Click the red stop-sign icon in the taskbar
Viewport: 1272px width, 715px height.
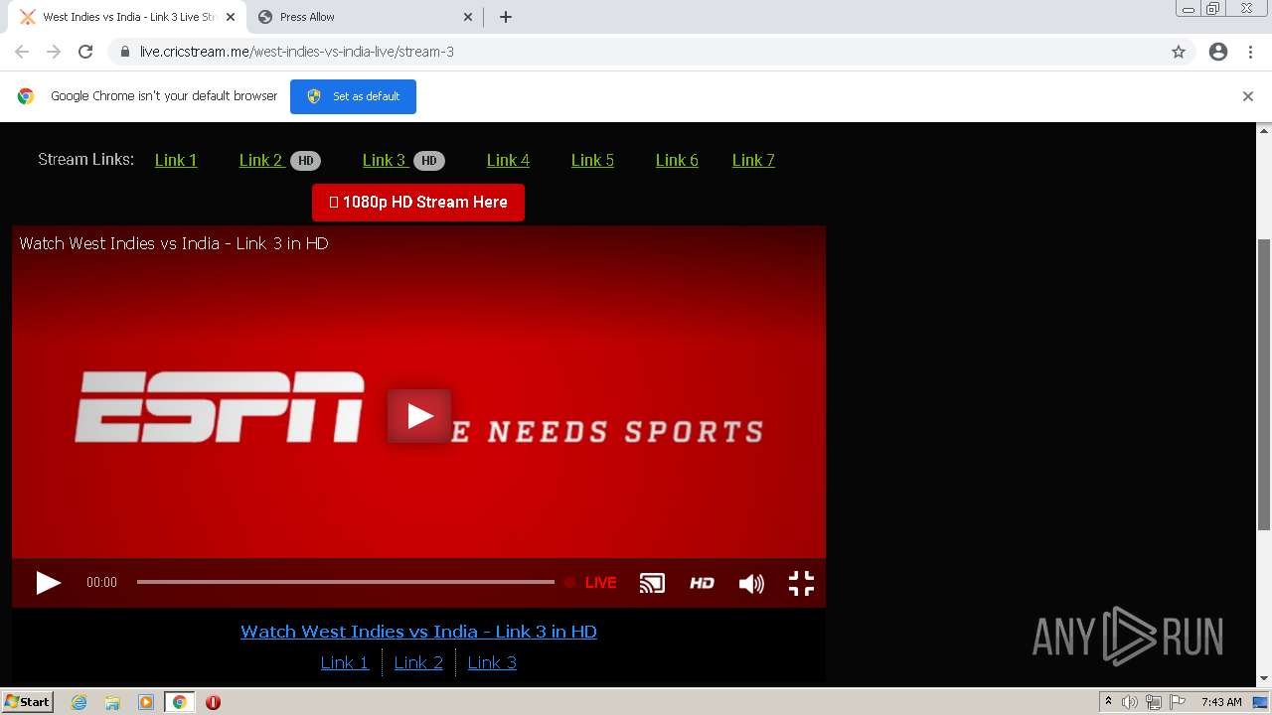coord(213,702)
